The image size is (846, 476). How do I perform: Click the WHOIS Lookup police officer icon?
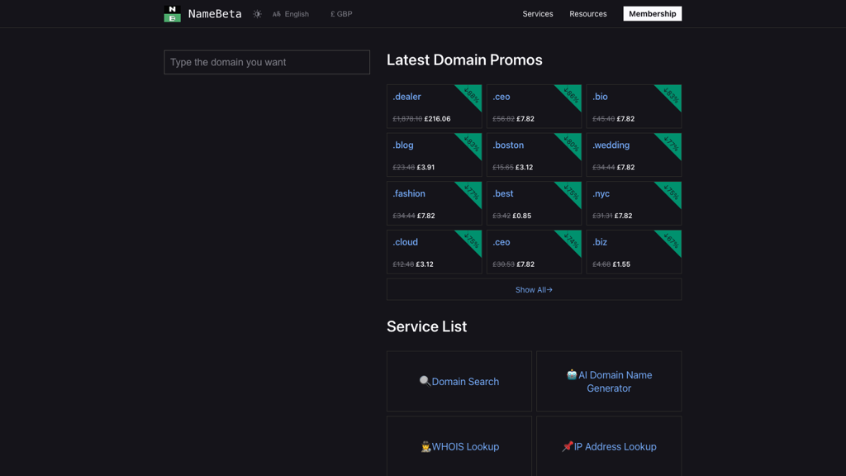(x=425, y=446)
